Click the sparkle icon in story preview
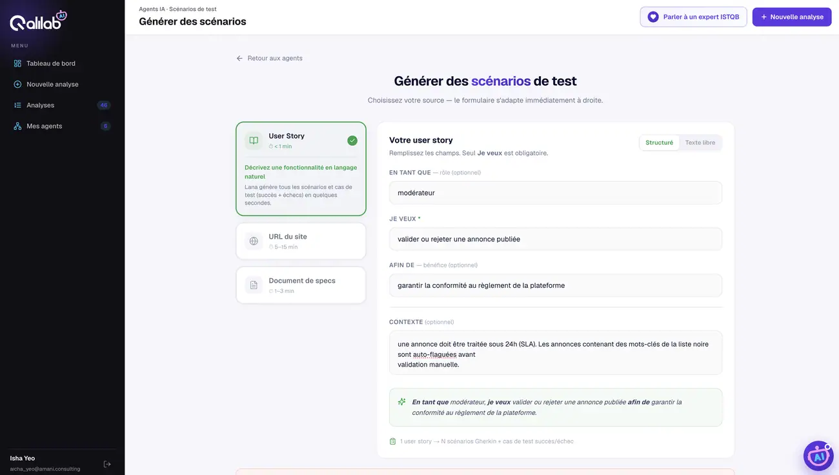This screenshot has width=839, height=475. (x=402, y=401)
